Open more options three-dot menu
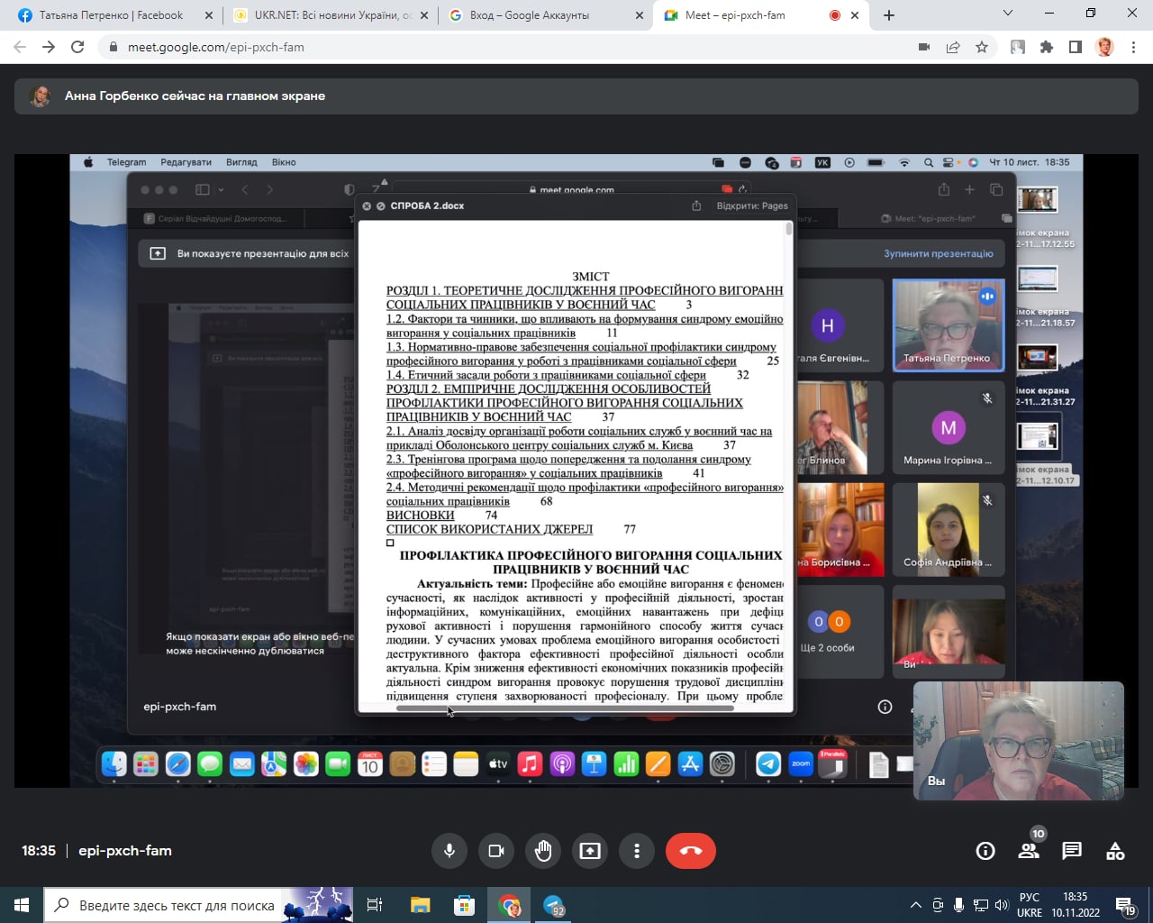1153x923 pixels. (637, 851)
